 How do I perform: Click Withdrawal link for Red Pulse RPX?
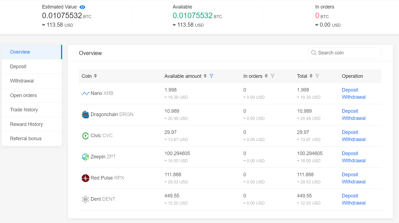[x=354, y=182]
